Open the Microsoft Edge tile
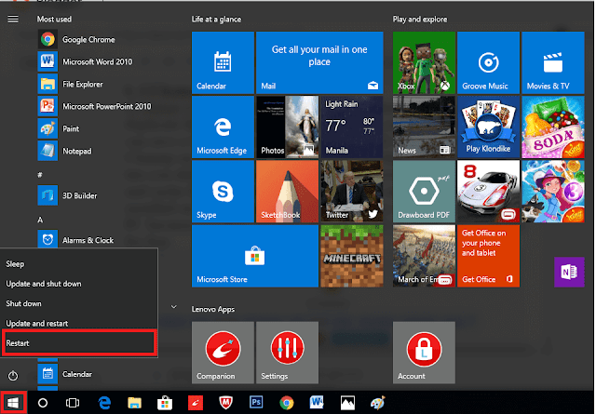This screenshot has width=596, height=414. (223, 127)
